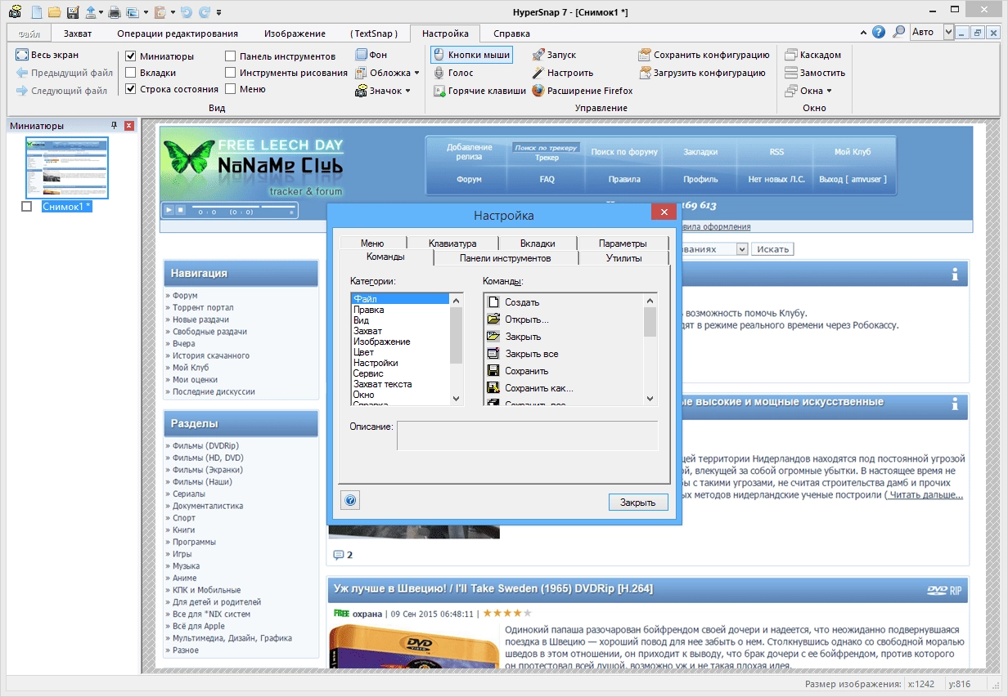
Task: Click the upload icon in quick access toolbar
Action: [90, 11]
